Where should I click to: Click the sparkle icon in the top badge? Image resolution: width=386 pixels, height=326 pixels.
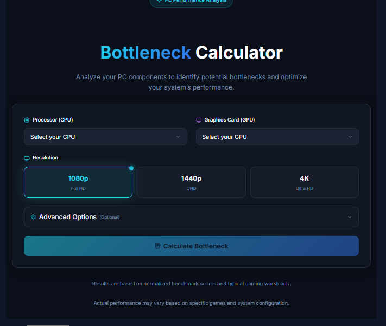[159, 2]
